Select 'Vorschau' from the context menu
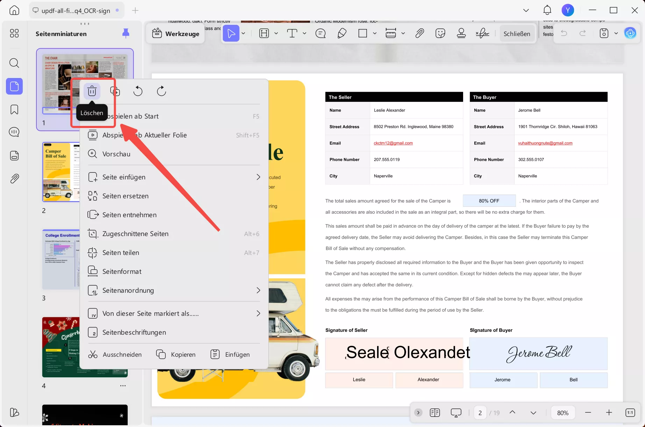This screenshot has height=427, width=645. click(x=116, y=154)
